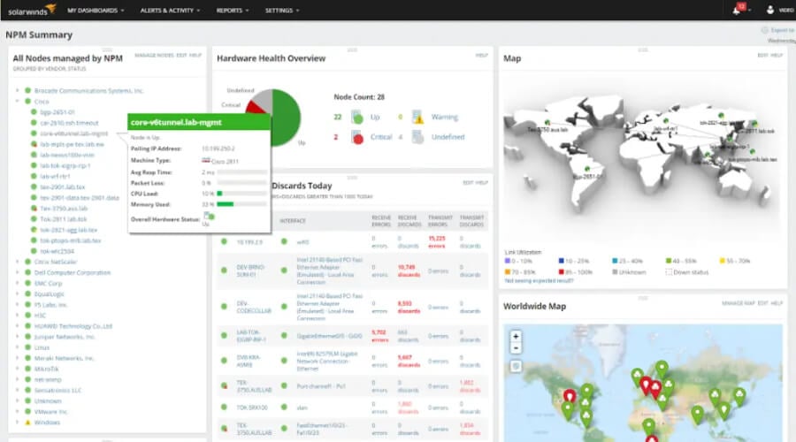Expand the Juniper Networks vendor group
Viewport: 796px width, 442px height.
pos(18,337)
